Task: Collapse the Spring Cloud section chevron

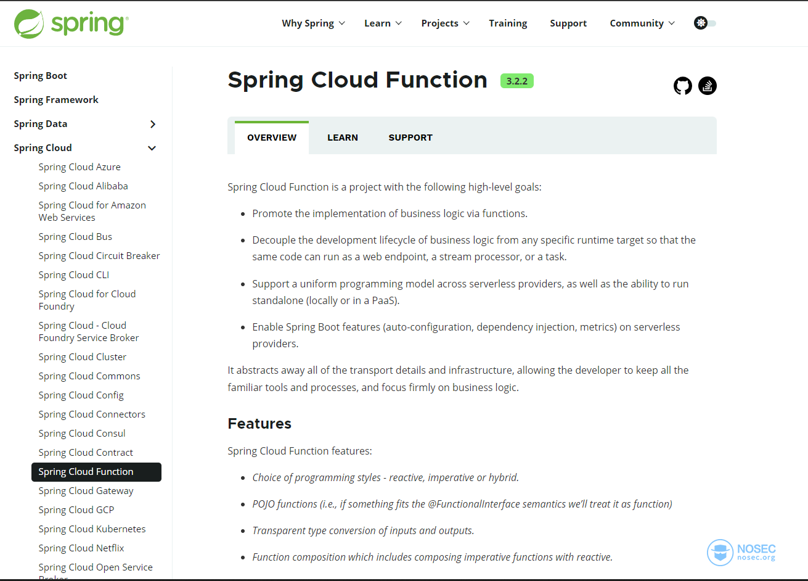Action: coord(152,148)
